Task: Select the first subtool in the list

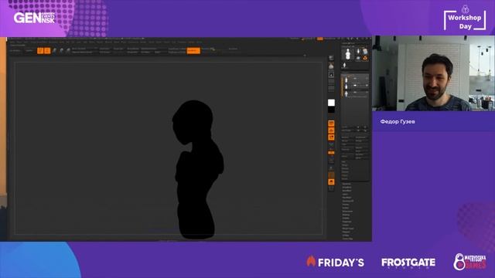Action: [x=356, y=79]
